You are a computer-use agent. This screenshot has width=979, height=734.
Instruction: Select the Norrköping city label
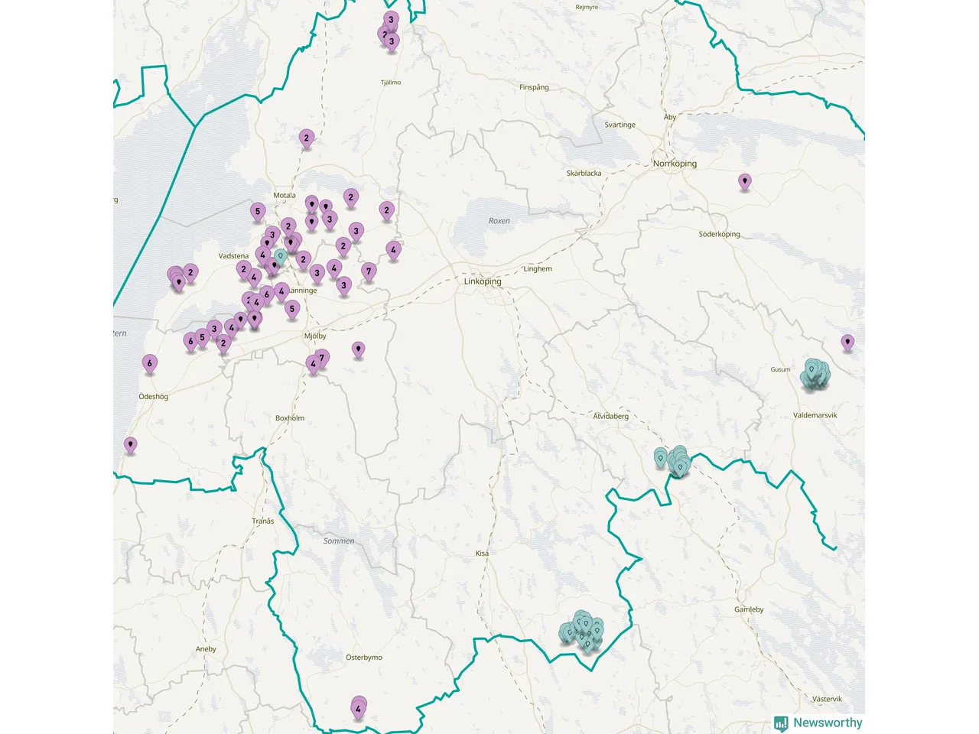[675, 164]
